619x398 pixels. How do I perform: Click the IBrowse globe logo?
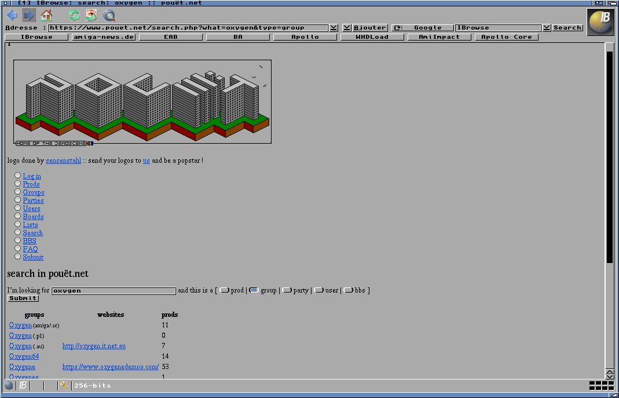(x=600, y=21)
